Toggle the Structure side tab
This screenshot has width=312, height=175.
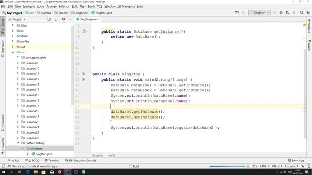pyautogui.click(x=3, y=122)
